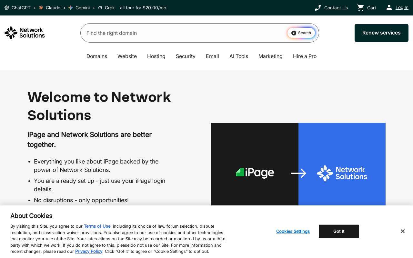This screenshot has width=413, height=258.
Task: Open the Terms of Use link
Action: click(97, 226)
